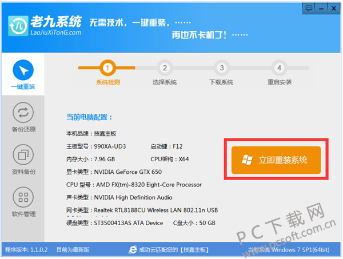Screen dimensions: 343x259
Task: Open the feedback message icon in title bar
Action: point(309,9)
